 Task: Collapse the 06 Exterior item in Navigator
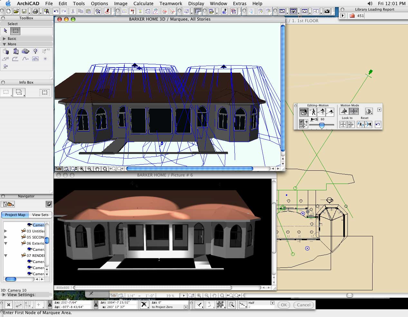[x=5, y=243]
